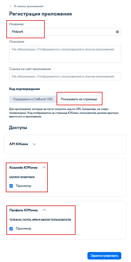Image resolution: width=131 pixels, height=262 pixels.
Task: Click the Ссылка на сайт приложения field
Action: 65,76
